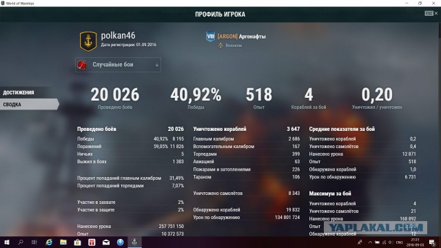Click the 0,20 destroyed ratio headline value
441x248 pixels.
point(377,95)
